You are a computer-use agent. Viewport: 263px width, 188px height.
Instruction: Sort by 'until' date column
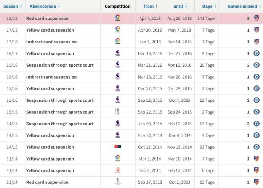[x=180, y=6]
